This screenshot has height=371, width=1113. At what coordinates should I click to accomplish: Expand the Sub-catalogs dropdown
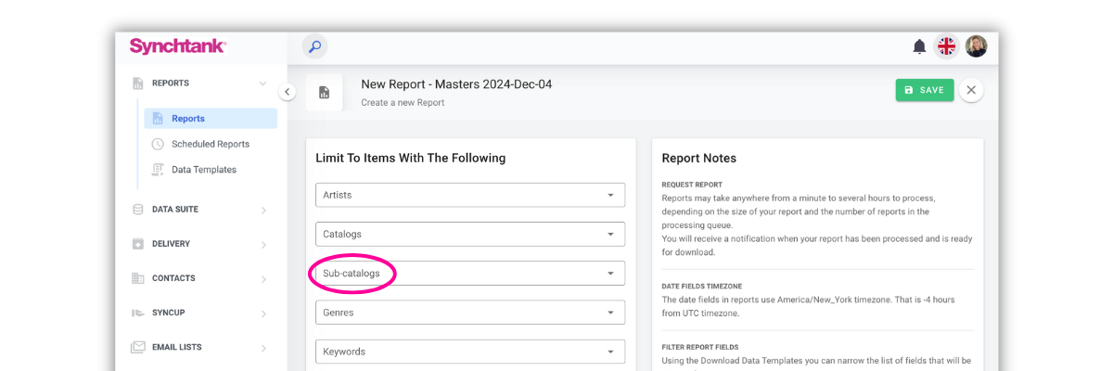click(469, 273)
